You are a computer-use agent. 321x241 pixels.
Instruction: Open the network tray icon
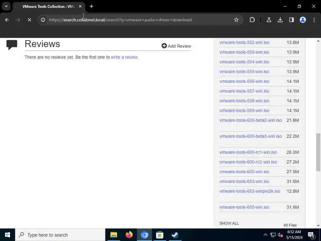tap(273, 235)
